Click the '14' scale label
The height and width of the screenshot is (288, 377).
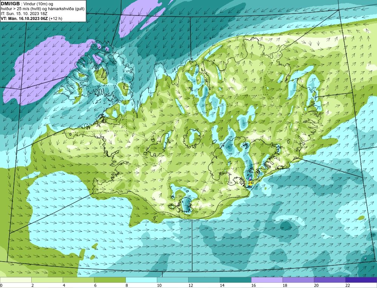point(222,285)
